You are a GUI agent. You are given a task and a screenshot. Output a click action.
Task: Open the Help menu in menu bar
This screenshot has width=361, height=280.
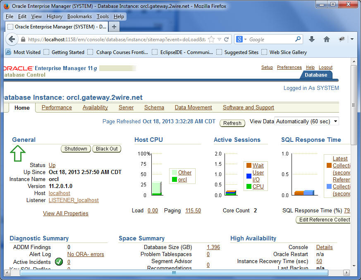tap(119, 16)
